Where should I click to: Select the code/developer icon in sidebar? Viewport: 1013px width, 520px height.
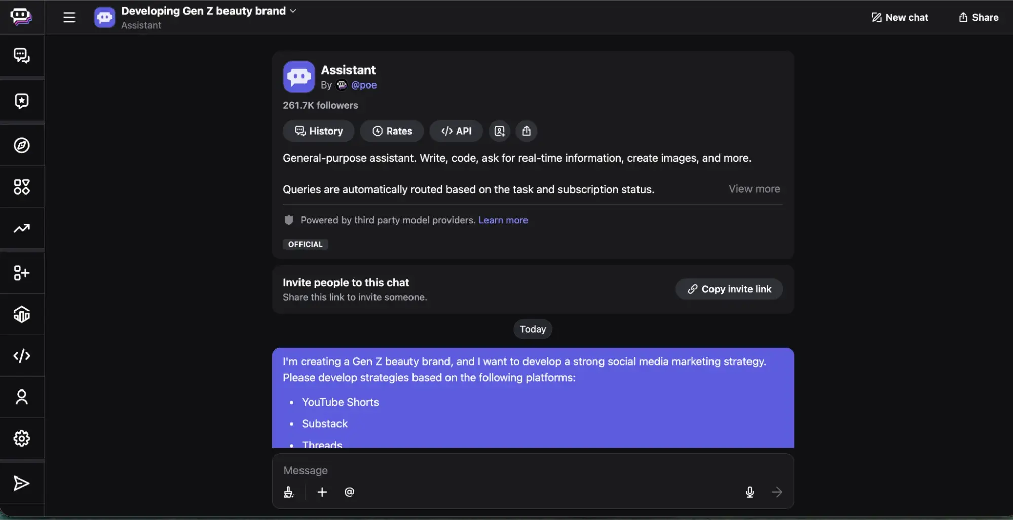21,356
